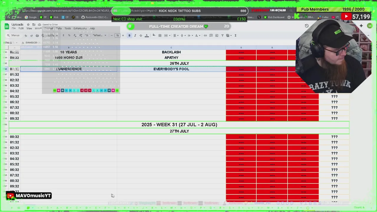Image resolution: width=377 pixels, height=212 pixels.
Task: Toggle Bold formatting
Action: [x=129, y=35]
